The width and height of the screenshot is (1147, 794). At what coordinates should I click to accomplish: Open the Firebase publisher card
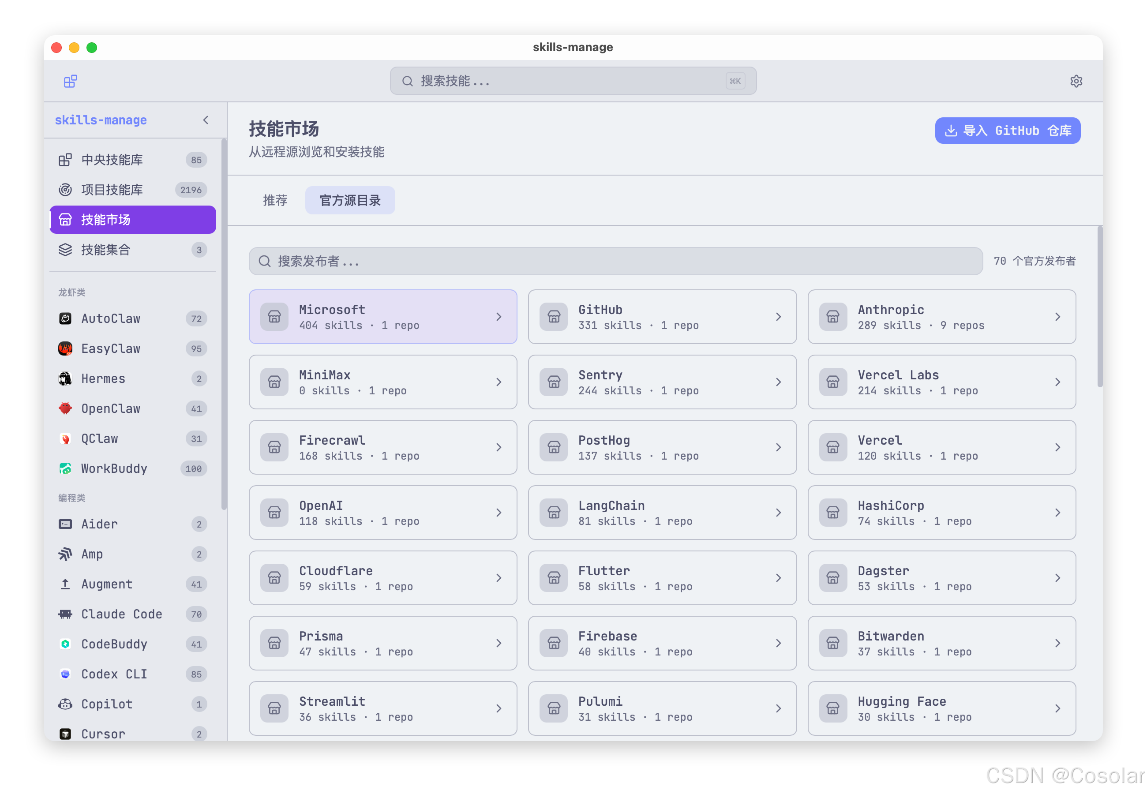coord(663,643)
